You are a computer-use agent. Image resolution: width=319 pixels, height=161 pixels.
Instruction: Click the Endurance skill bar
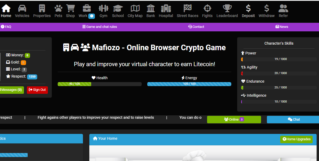pos(279,87)
